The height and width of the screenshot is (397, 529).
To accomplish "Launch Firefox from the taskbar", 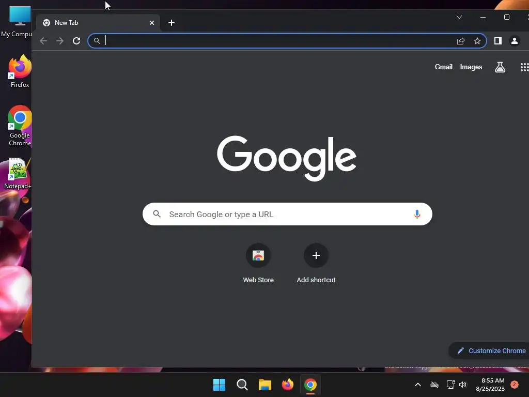I will tap(287, 385).
